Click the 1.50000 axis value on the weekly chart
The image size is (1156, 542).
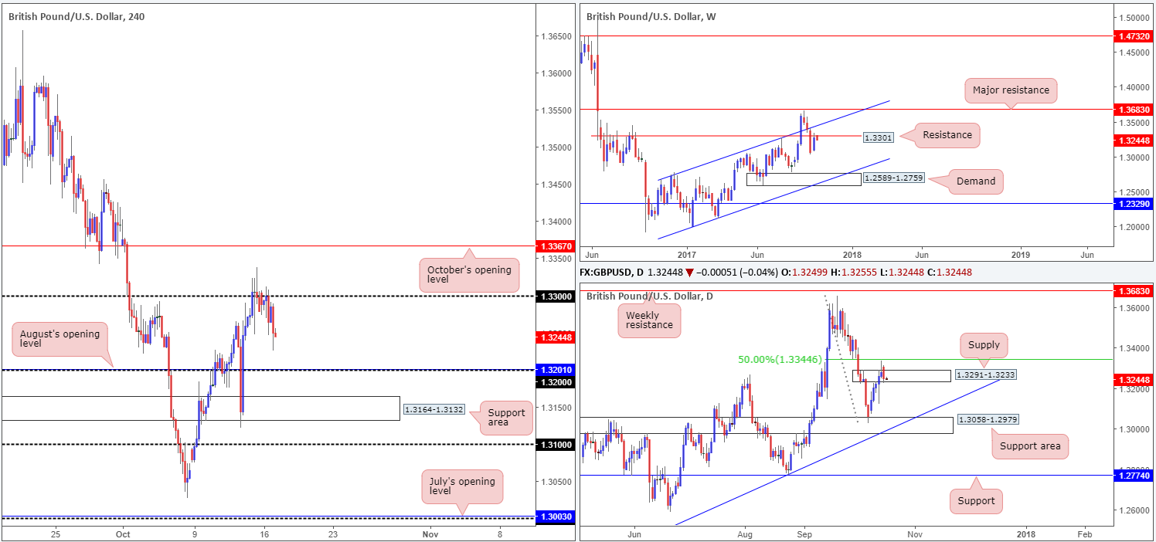click(1134, 17)
